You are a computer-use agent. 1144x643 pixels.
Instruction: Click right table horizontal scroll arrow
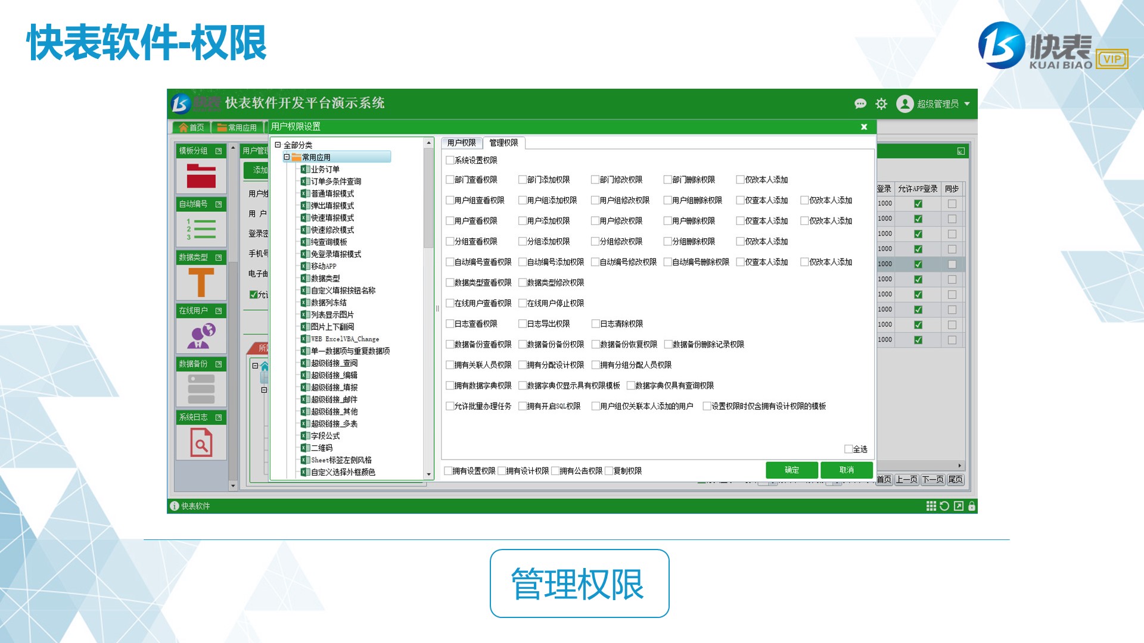pos(959,466)
